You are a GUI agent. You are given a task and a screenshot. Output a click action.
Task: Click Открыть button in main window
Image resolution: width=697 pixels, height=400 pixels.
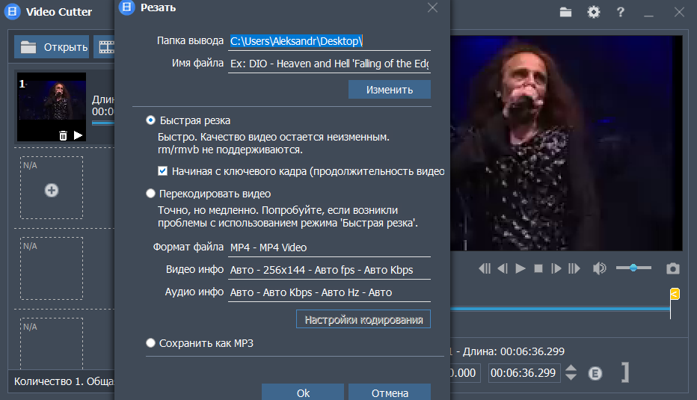click(x=52, y=47)
